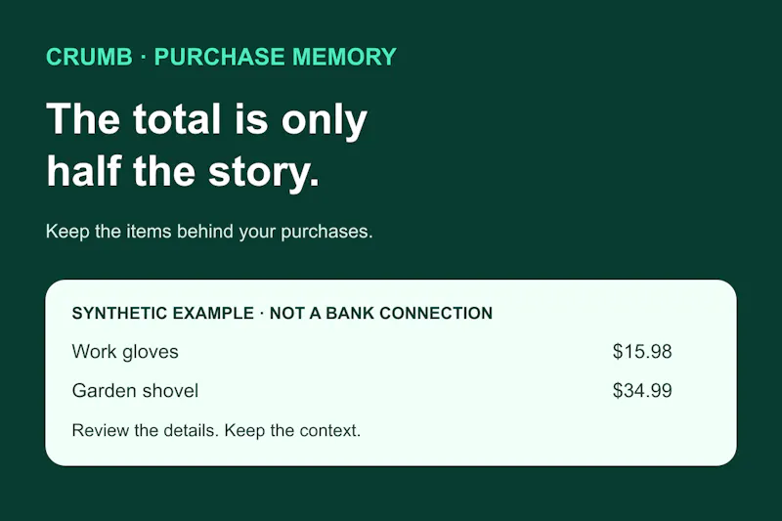Click the NOT A BANK CONNECTION label
Image resolution: width=782 pixels, height=521 pixels.
381,313
